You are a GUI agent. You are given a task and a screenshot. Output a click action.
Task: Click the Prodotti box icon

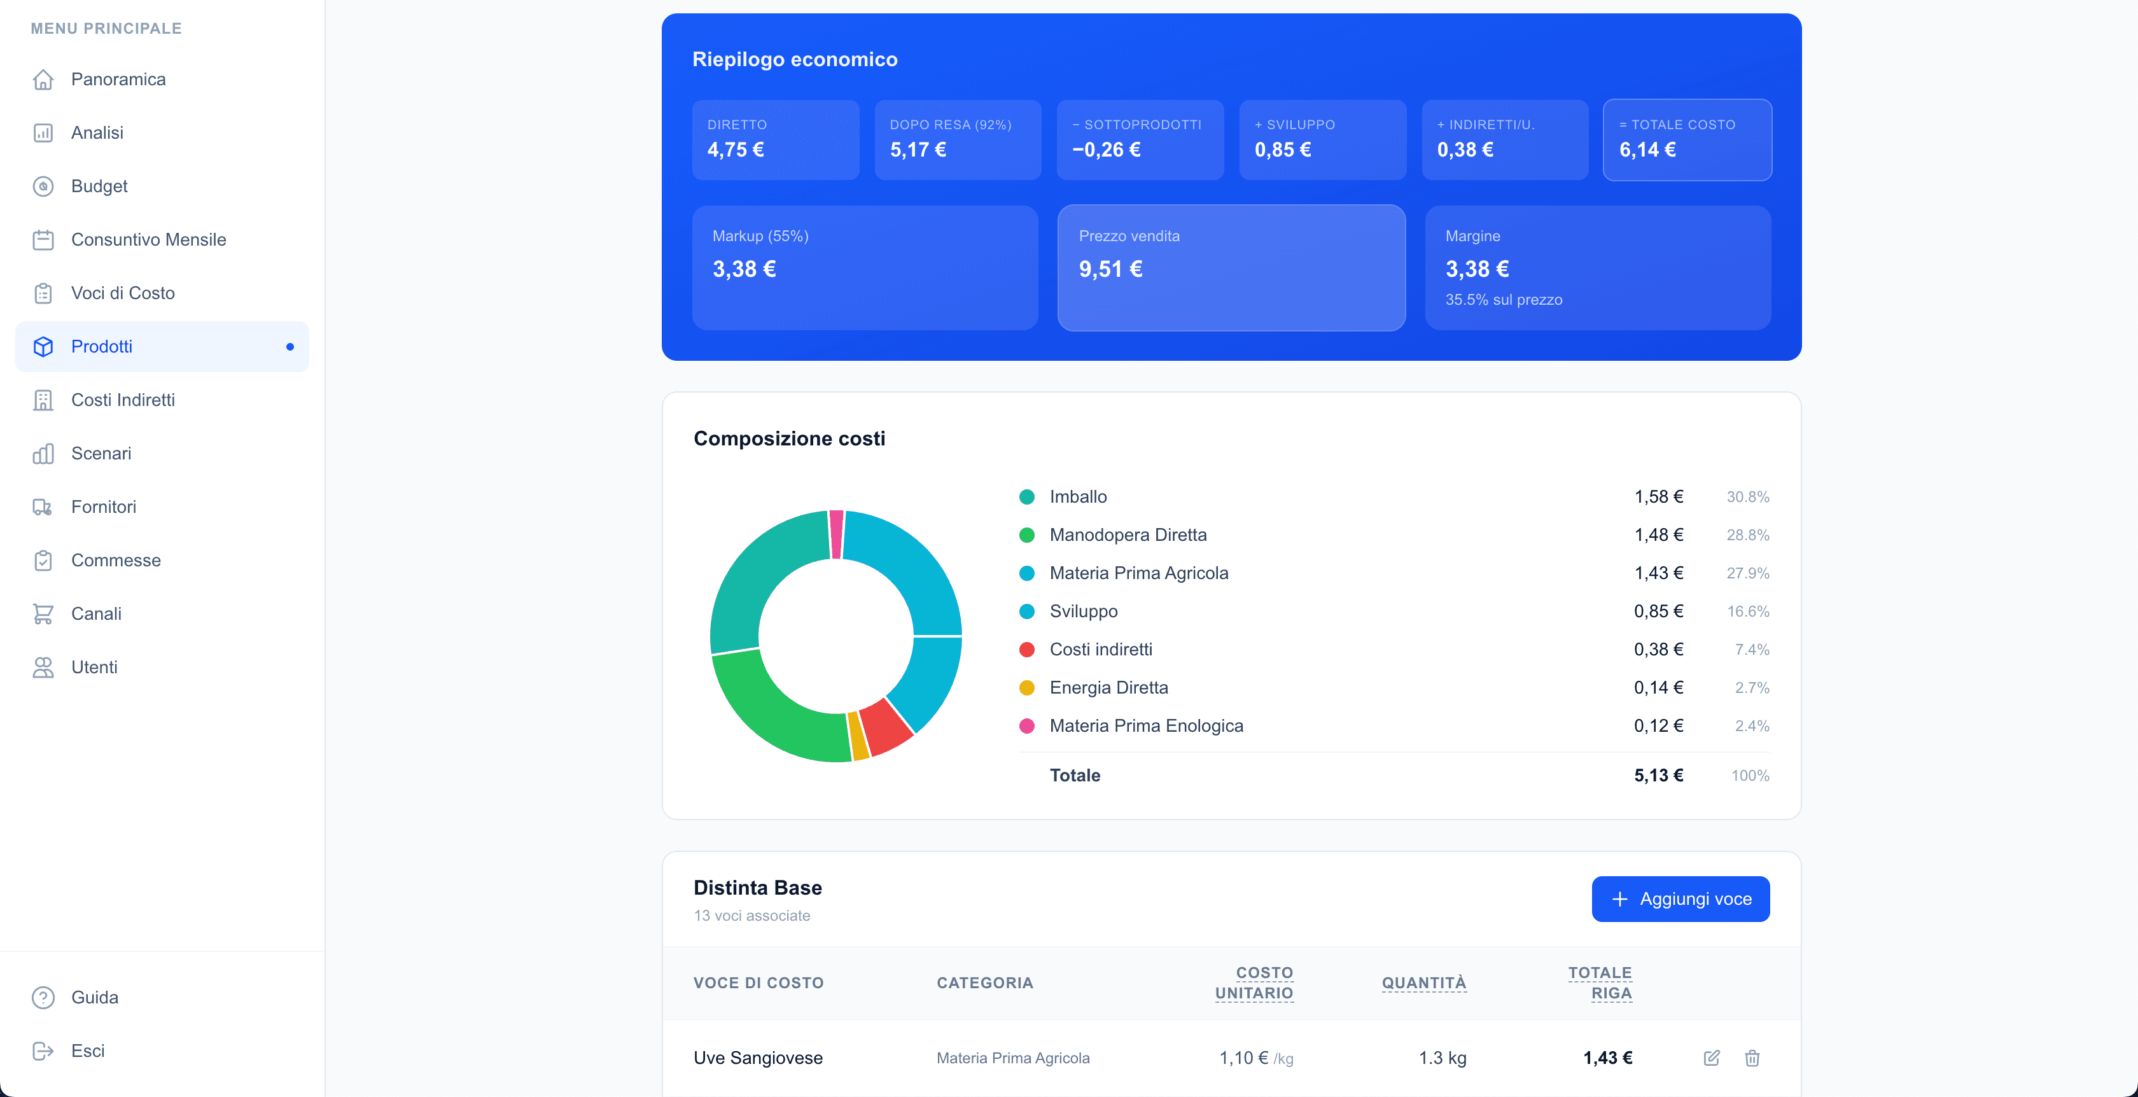point(43,347)
